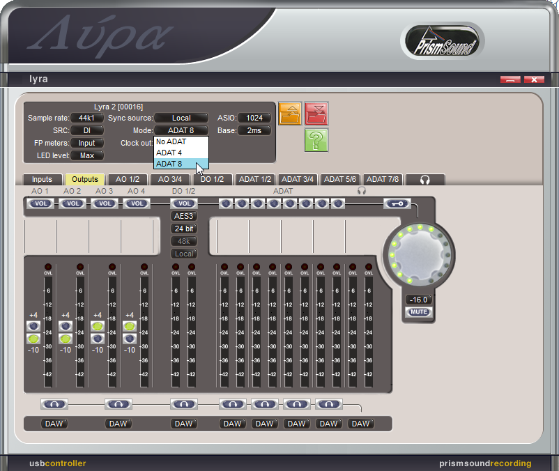Click the orange load settings folder icon
The height and width of the screenshot is (471, 559).
click(290, 114)
